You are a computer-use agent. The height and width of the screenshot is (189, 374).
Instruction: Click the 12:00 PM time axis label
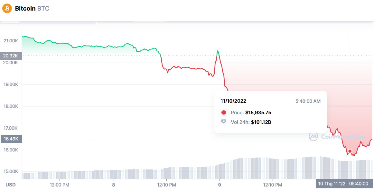point(60,185)
